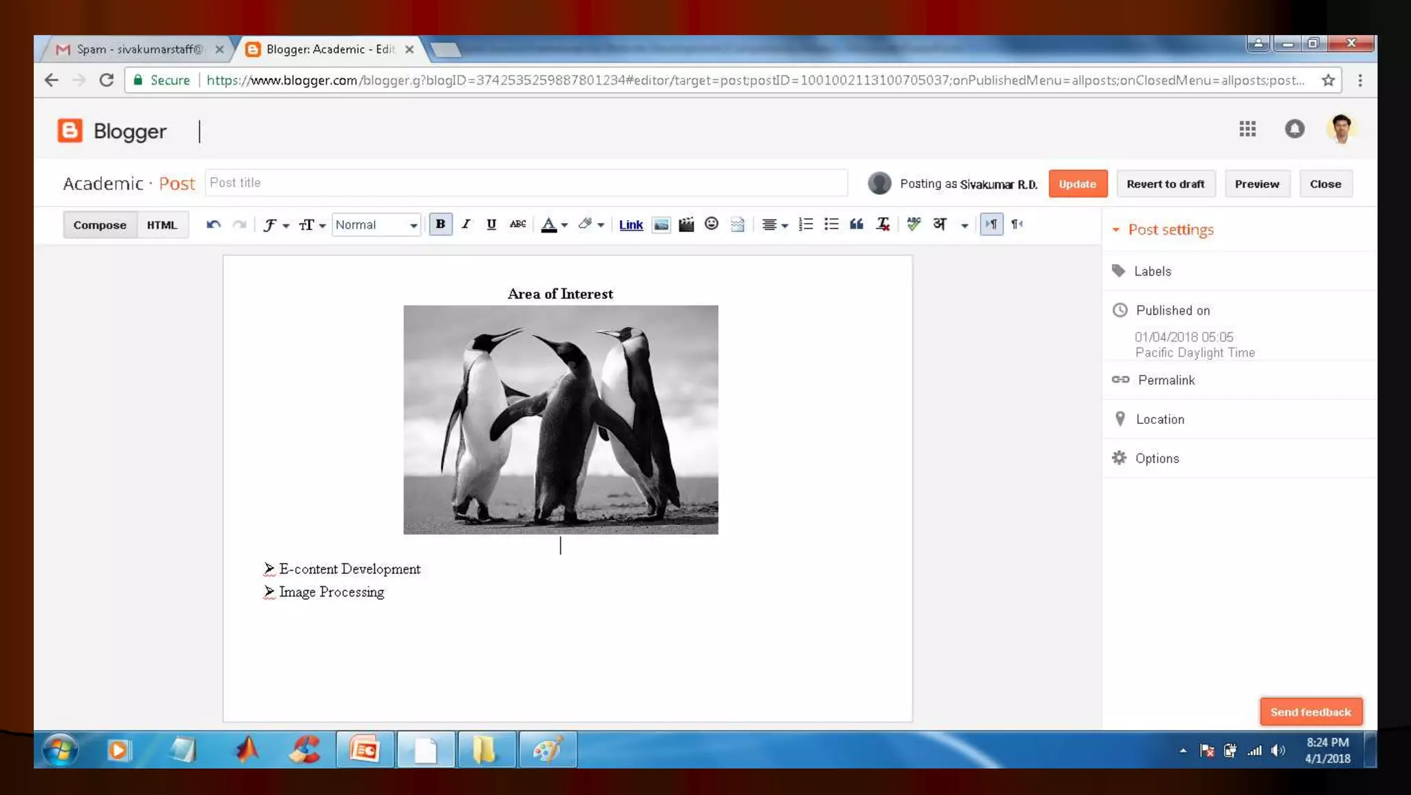Screen dimensions: 1411x795
Task: Undo the last editor action
Action: [x=214, y=225]
